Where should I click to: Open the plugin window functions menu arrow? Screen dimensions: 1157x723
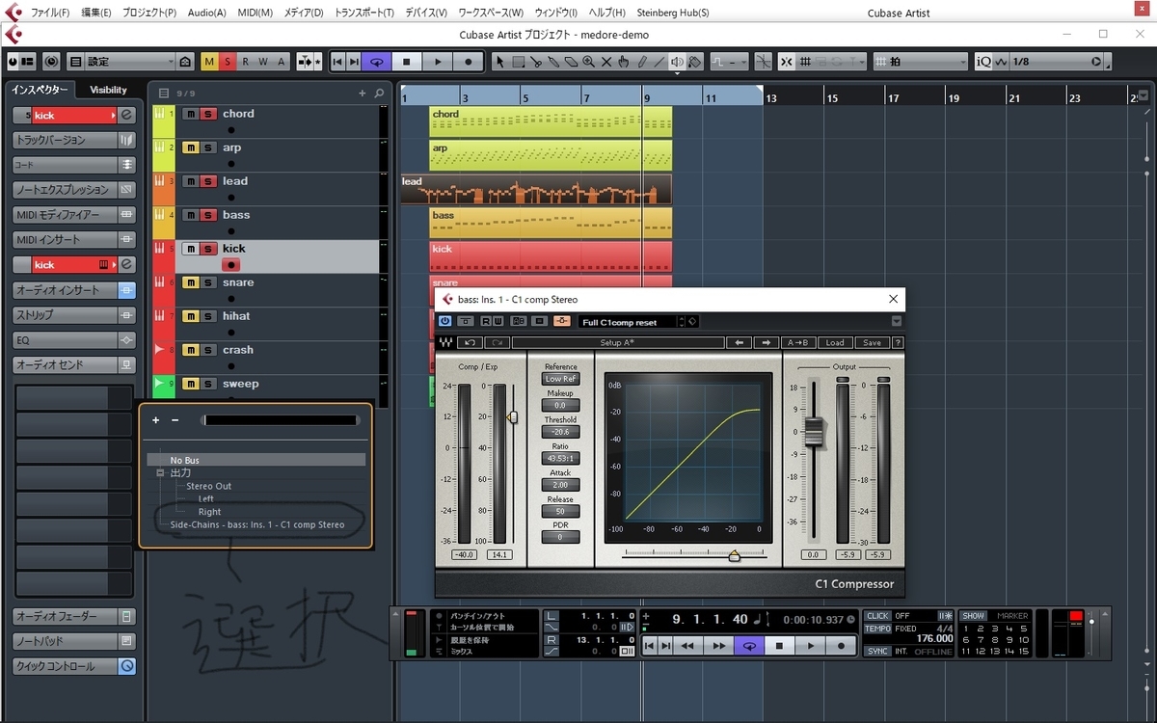coord(897,321)
